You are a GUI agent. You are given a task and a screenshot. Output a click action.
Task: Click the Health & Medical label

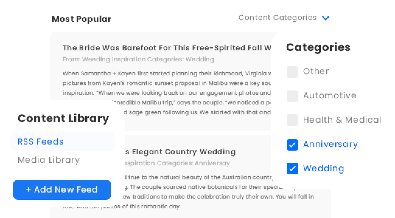tap(342, 120)
